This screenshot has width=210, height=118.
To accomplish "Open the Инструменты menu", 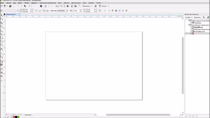I will pos(76,3).
